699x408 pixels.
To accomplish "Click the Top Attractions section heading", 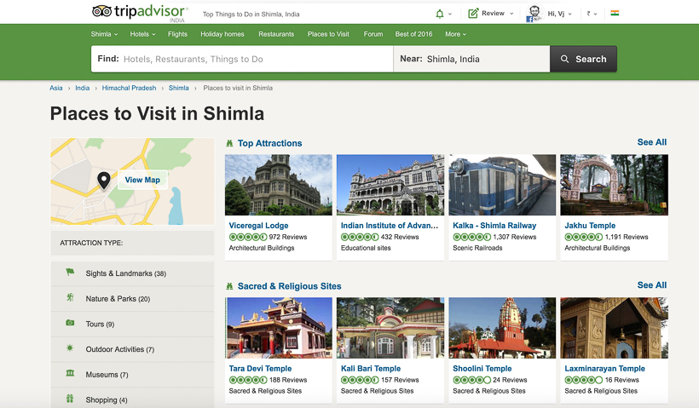I will click(x=269, y=143).
